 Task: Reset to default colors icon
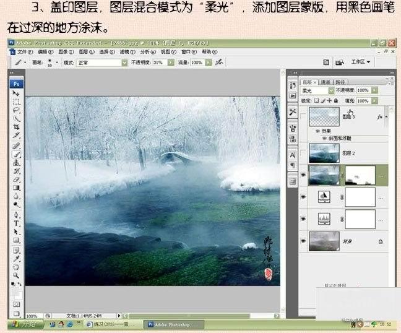(13, 284)
